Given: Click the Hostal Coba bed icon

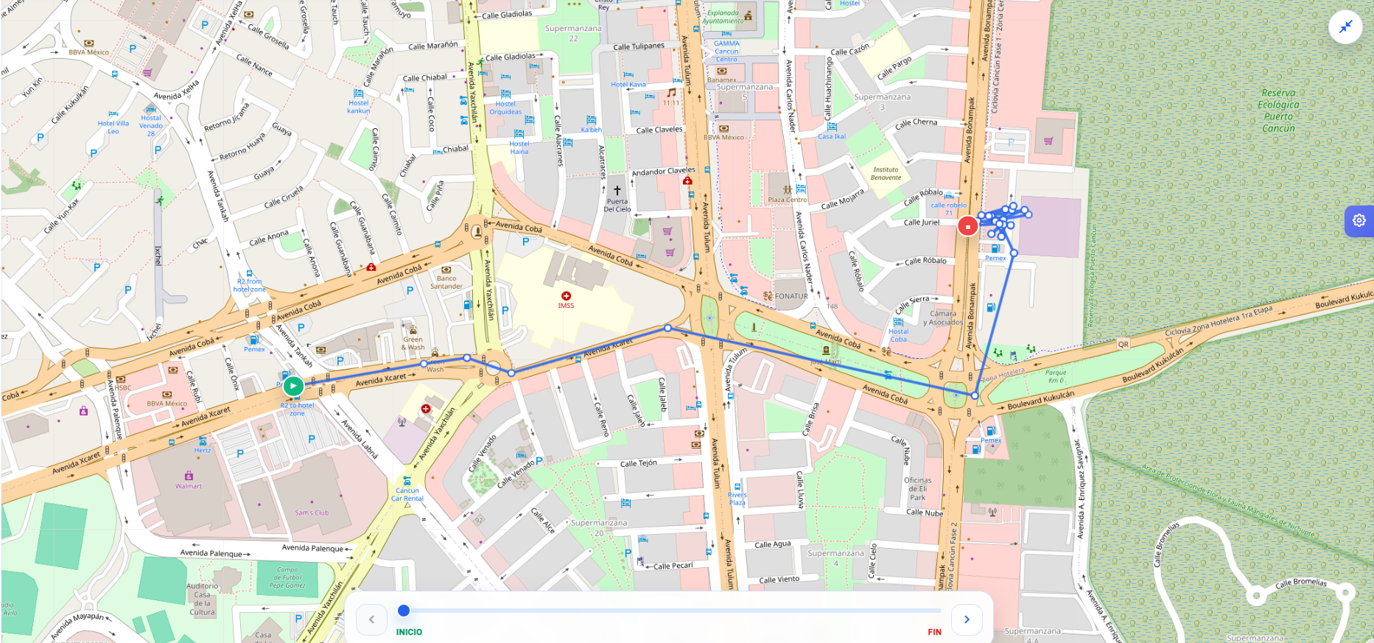Looking at the screenshot, I should [898, 322].
